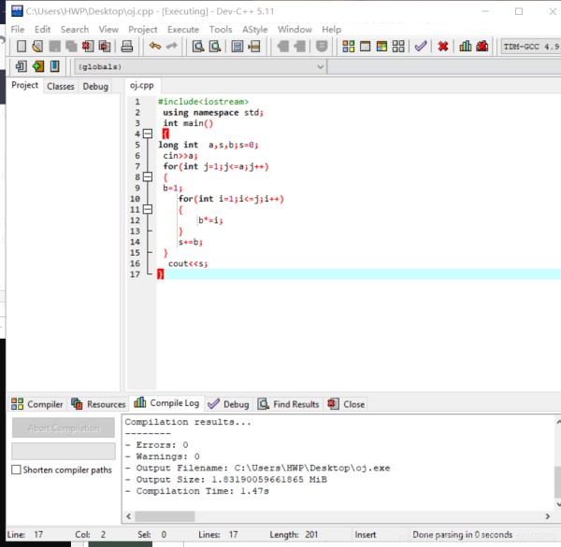Viewport: 561px width, 547px height.
Task: Open the Help menu
Action: 331,29
